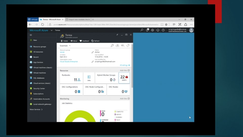Click the browser back arrow
The image size is (243, 137).
point(30,25)
